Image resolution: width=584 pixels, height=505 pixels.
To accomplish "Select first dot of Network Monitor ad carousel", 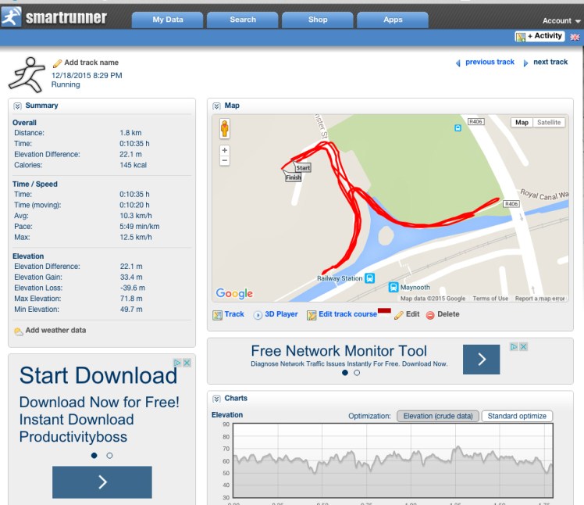I will click(x=345, y=373).
